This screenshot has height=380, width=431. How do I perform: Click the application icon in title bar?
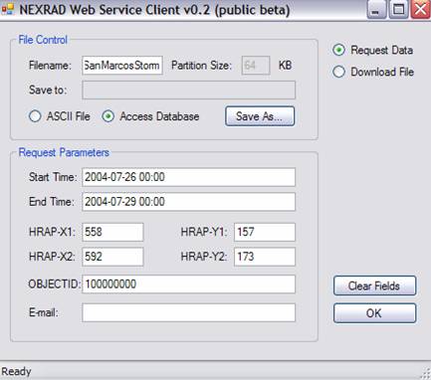point(8,9)
